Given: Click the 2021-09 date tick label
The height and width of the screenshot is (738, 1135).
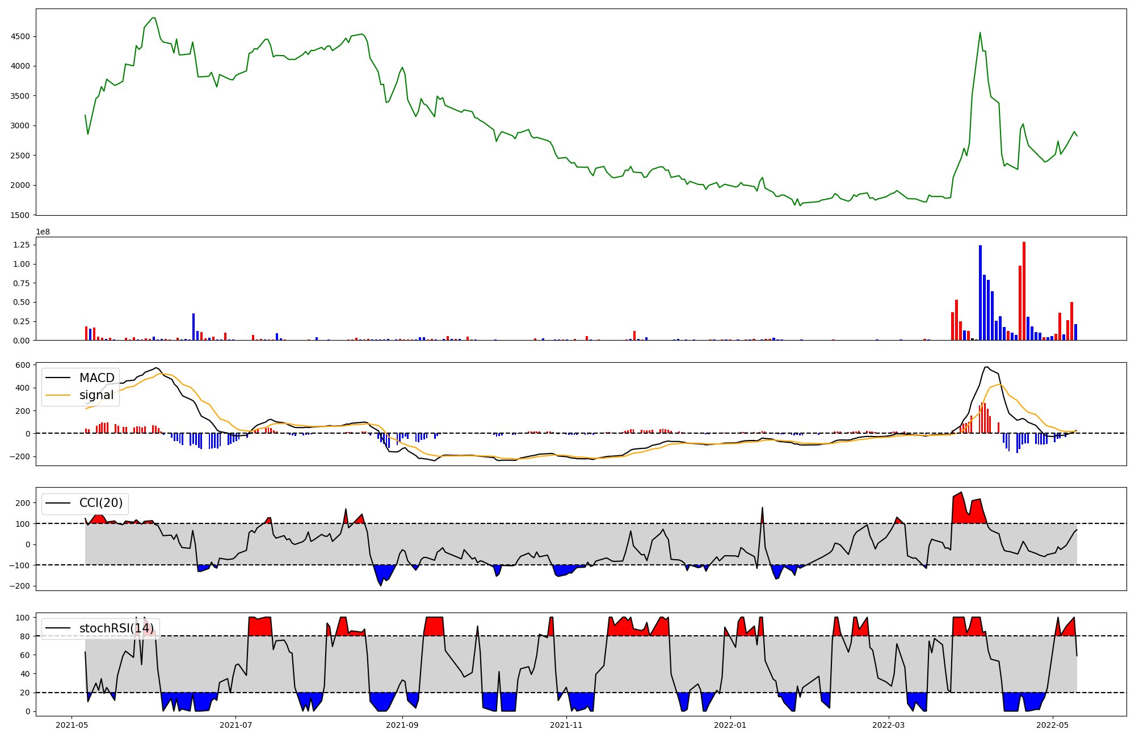Looking at the screenshot, I should click(402, 725).
